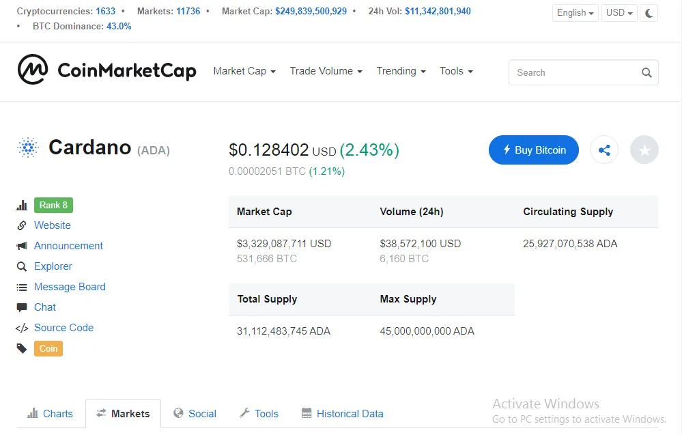Toggle dark mode moon icon
This screenshot has width=682, height=435.
tap(649, 12)
